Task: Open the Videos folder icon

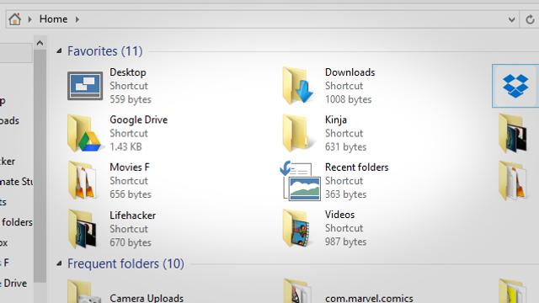Action: point(296,228)
